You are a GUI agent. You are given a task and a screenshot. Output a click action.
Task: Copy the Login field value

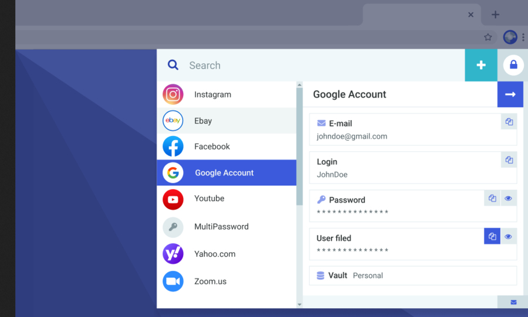[x=509, y=160]
